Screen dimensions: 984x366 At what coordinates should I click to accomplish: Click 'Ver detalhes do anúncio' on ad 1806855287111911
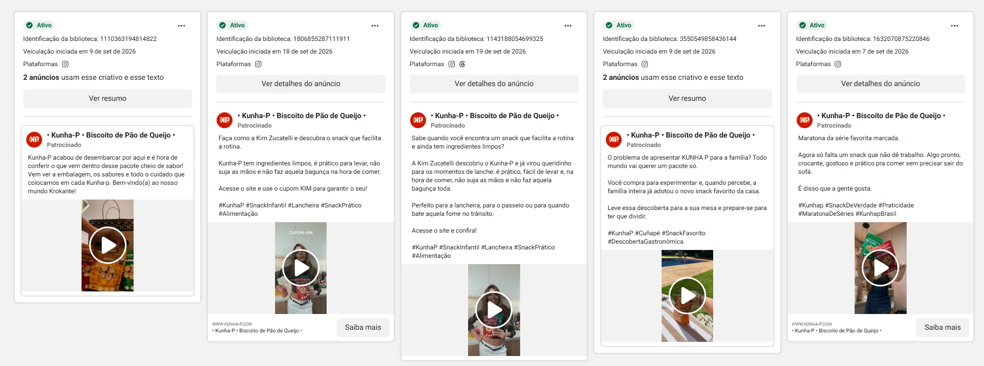tap(301, 84)
